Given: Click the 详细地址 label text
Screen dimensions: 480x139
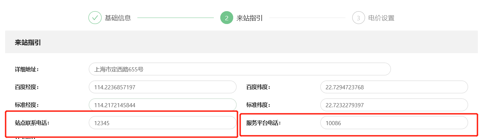Looking at the screenshot, I should [x=27, y=69].
